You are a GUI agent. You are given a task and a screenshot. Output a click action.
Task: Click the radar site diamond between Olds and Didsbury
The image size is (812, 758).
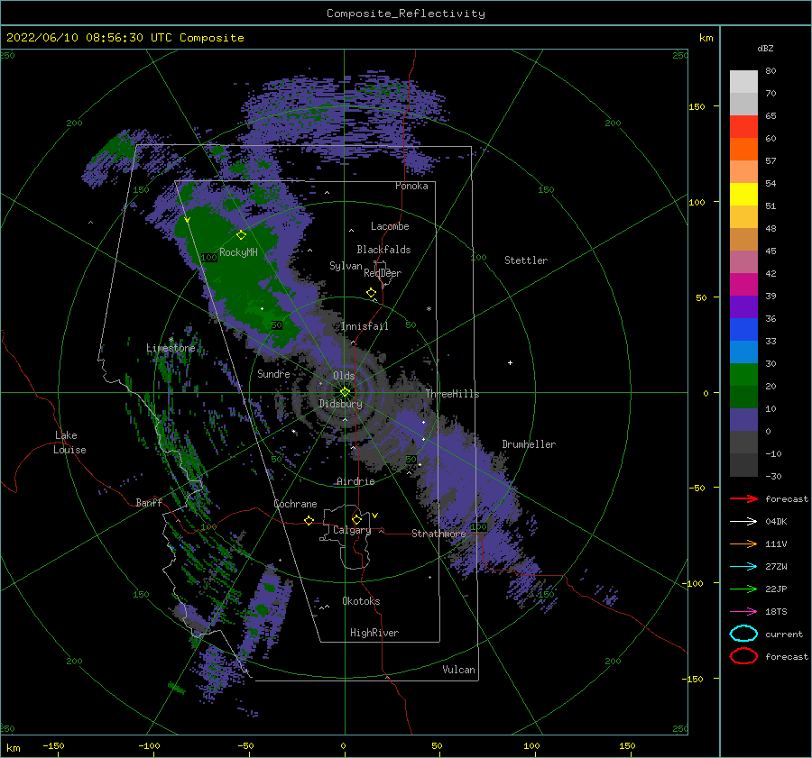[x=345, y=392]
